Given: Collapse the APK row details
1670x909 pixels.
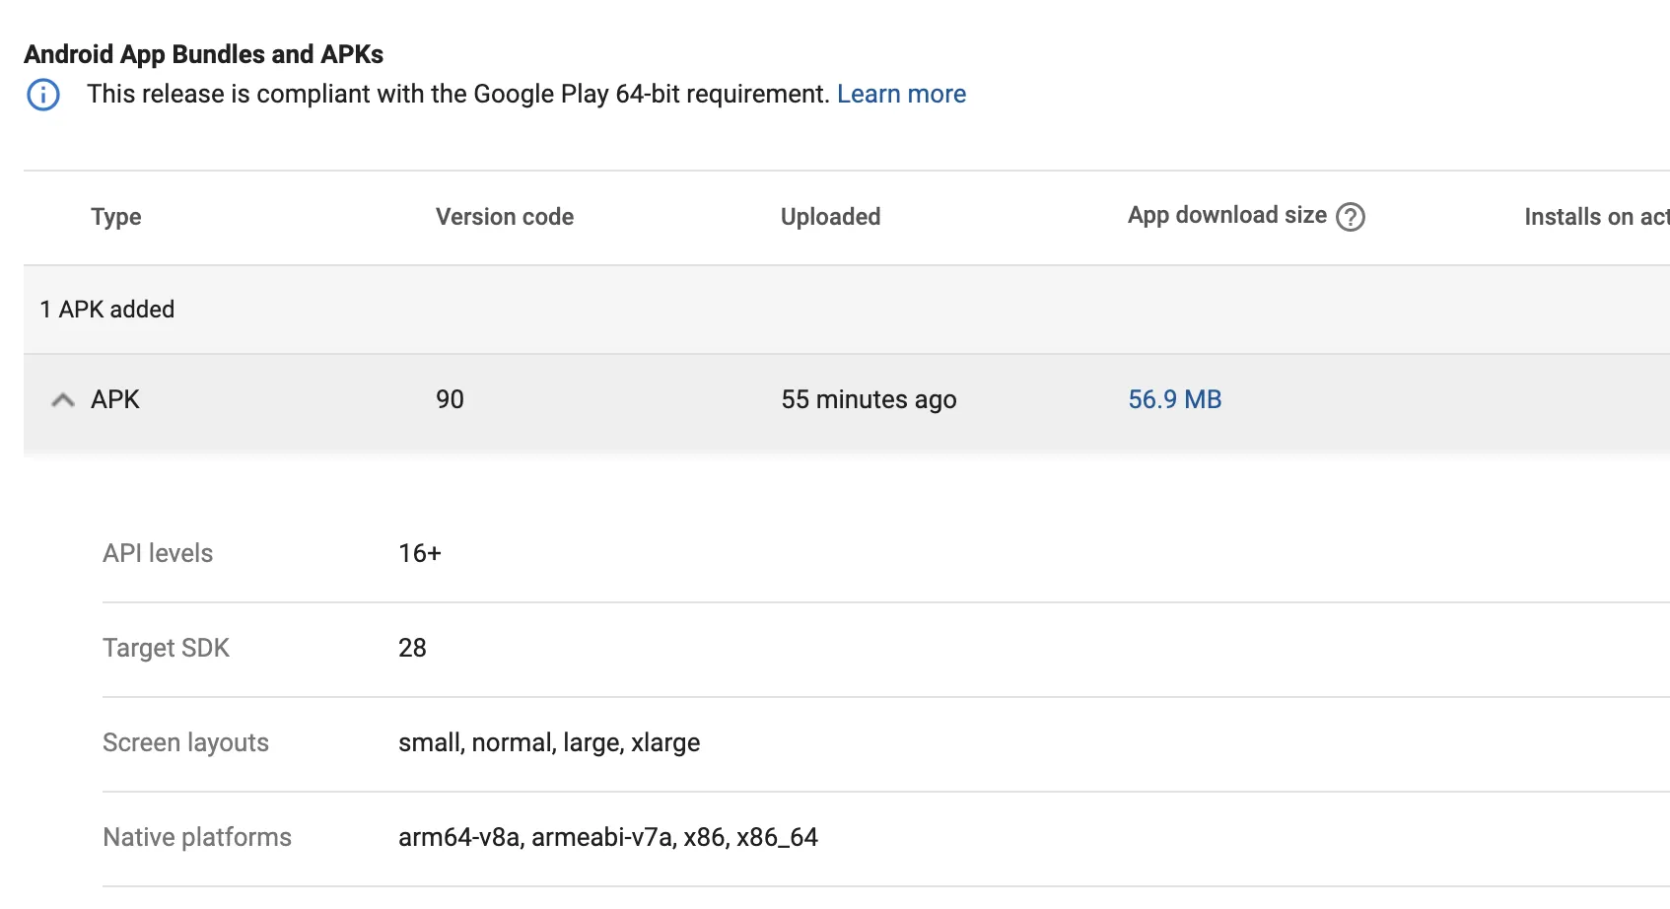Looking at the screenshot, I should (63, 399).
